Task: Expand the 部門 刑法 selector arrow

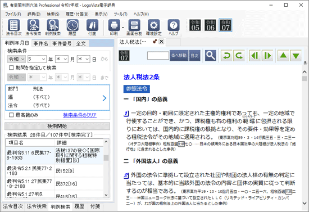Action: pyautogui.click(x=104, y=98)
